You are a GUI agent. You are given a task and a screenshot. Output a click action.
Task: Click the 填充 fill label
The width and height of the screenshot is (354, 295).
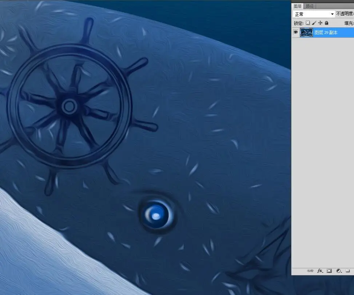click(349, 23)
